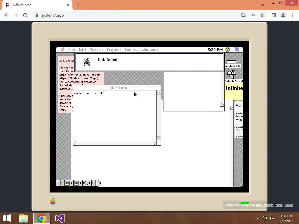
Task: Select the 'undefined: printf' error line
Action: (x=89, y=93)
